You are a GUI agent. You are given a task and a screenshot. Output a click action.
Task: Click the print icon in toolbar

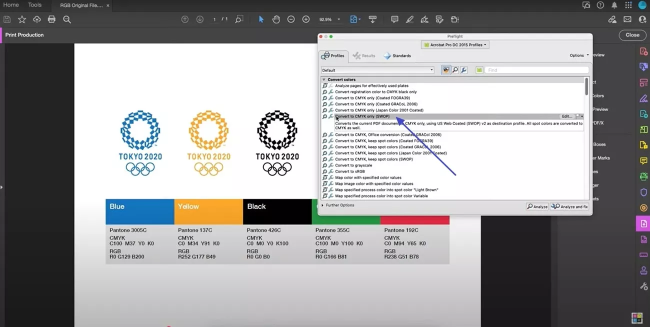pos(51,19)
